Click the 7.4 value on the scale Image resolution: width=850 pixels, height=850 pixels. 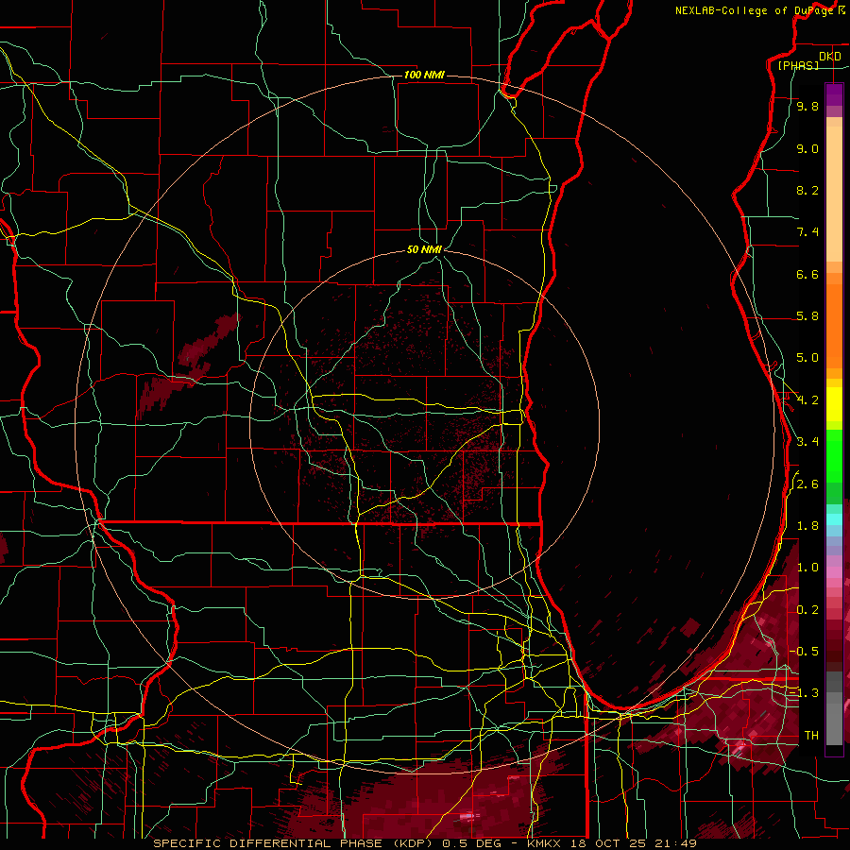coord(807,232)
